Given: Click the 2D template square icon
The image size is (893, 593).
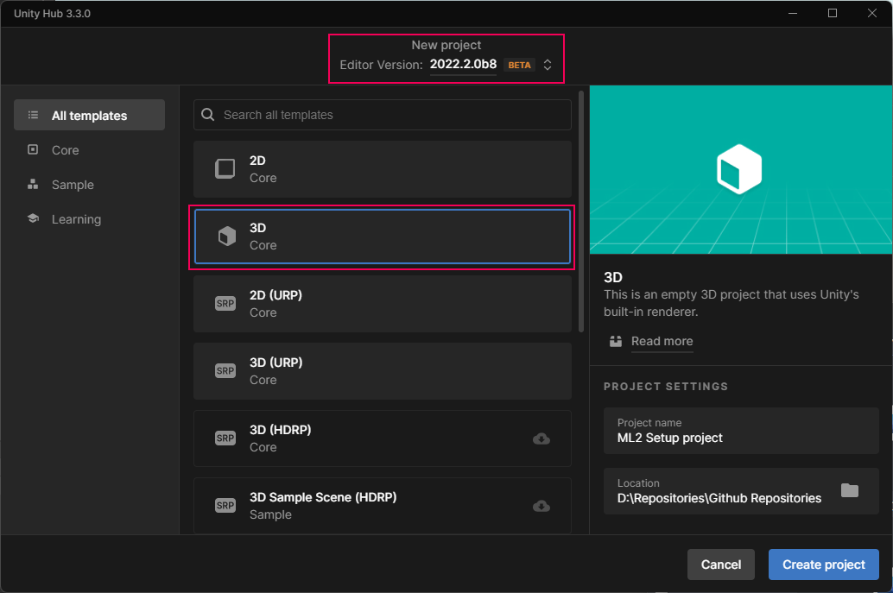Looking at the screenshot, I should (225, 169).
